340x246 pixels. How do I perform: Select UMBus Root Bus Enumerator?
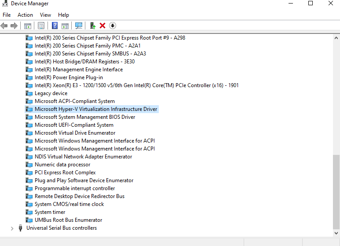[68, 220]
